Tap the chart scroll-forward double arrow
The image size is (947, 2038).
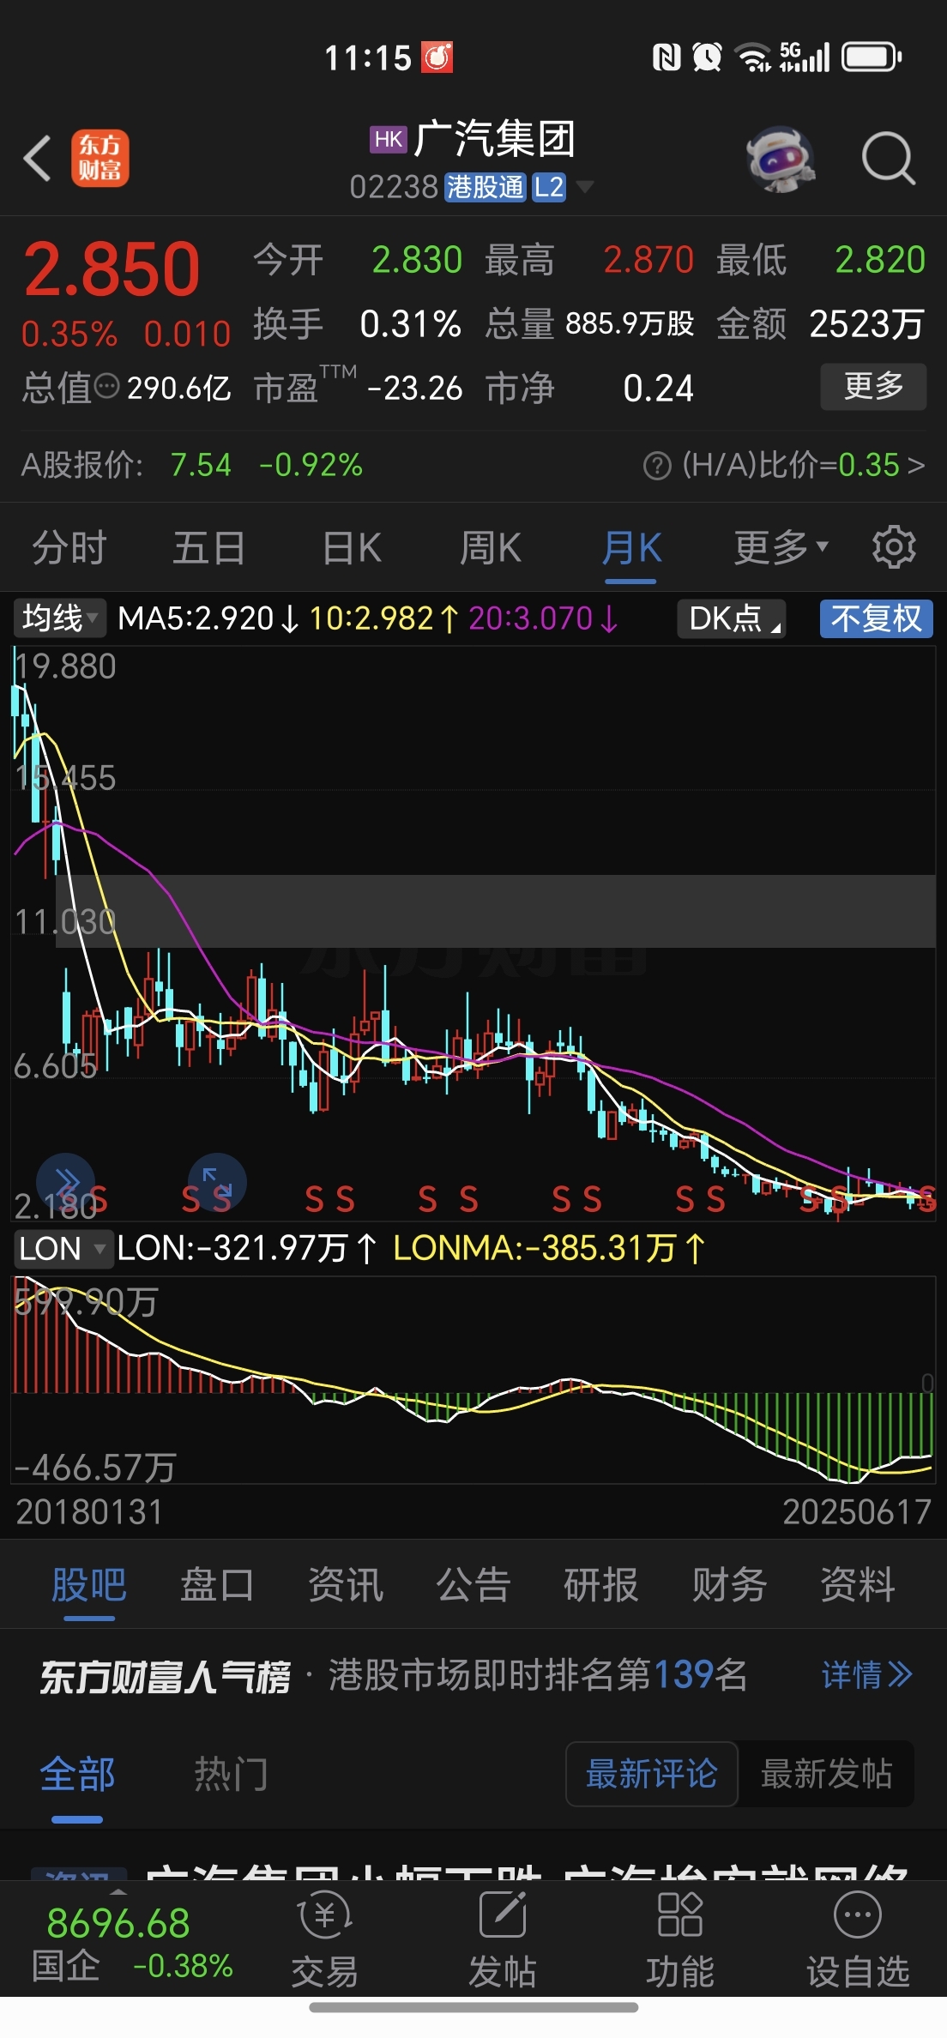(64, 1182)
